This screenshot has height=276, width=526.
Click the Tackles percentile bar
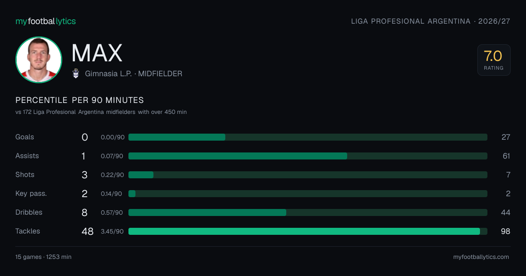[x=308, y=231]
